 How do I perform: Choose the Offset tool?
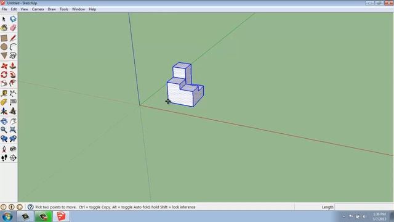click(13, 83)
